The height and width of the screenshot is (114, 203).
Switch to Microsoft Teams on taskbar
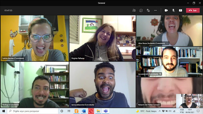[106, 111]
